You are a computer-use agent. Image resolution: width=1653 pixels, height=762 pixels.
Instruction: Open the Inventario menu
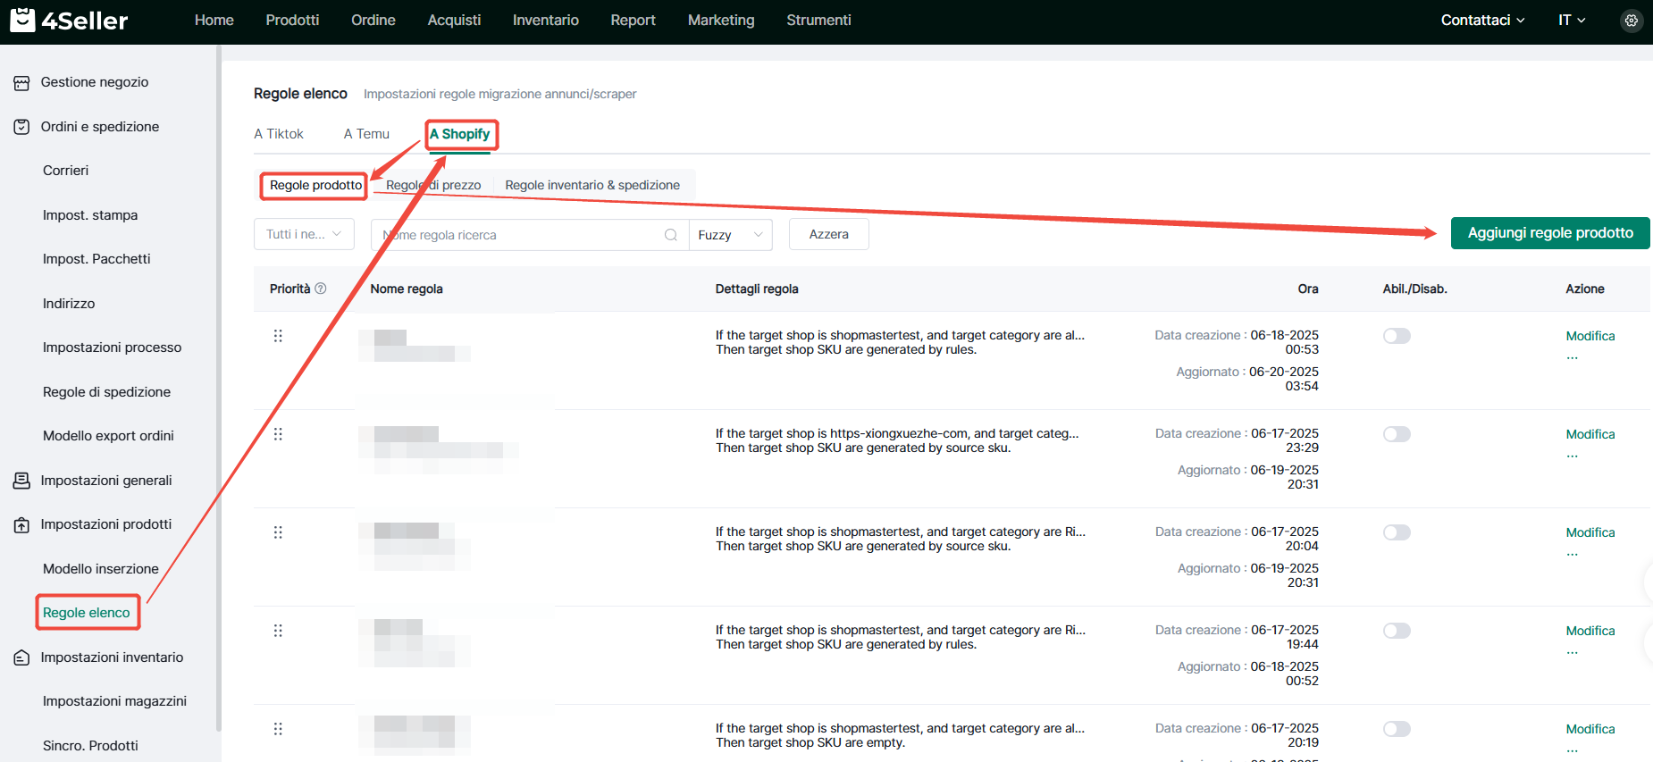[x=546, y=20]
